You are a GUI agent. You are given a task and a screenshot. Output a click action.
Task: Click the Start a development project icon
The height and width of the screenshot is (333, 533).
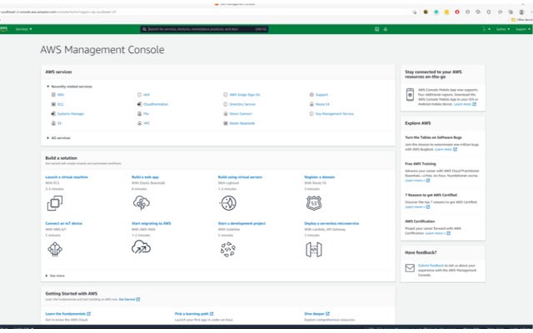[227, 250]
